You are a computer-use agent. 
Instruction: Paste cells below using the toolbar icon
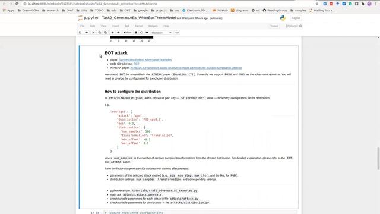(x=106, y=33)
